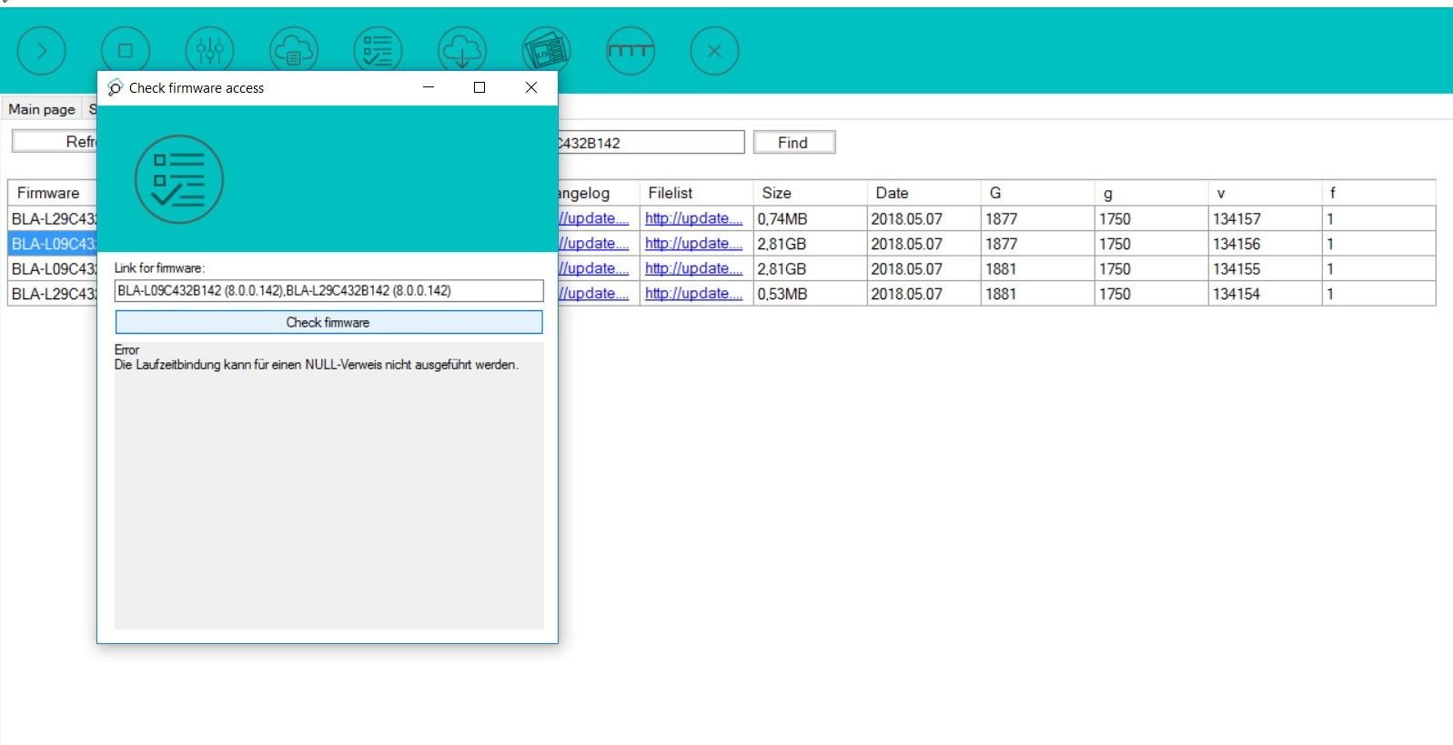
Task: Open Filelist link in 0,74MB row
Action: [x=694, y=218]
